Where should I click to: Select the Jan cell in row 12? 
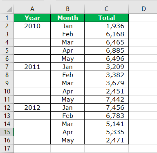coord(67,108)
